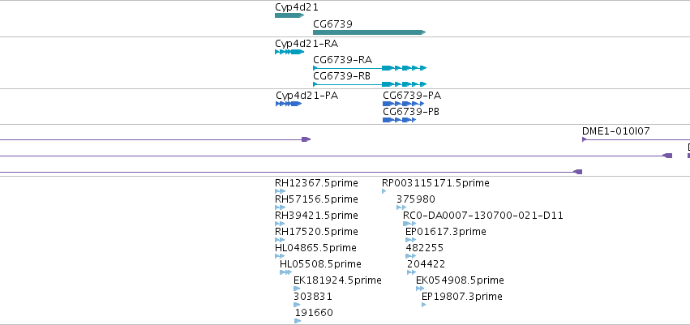The width and height of the screenshot is (690, 325).
Task: Select the CG6739-PB protein glyph
Action: (399, 120)
